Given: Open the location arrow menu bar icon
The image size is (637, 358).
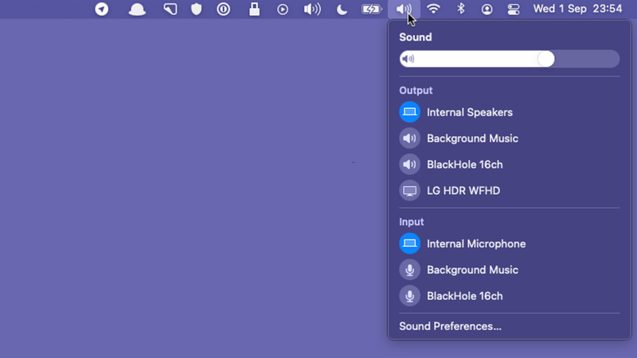Looking at the screenshot, I should click(x=102, y=9).
